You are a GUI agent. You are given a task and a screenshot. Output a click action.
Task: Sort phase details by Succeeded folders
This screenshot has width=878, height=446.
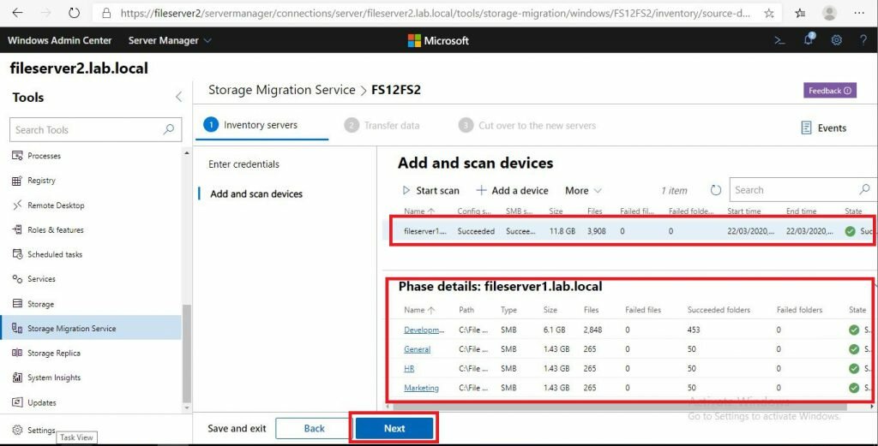(719, 310)
